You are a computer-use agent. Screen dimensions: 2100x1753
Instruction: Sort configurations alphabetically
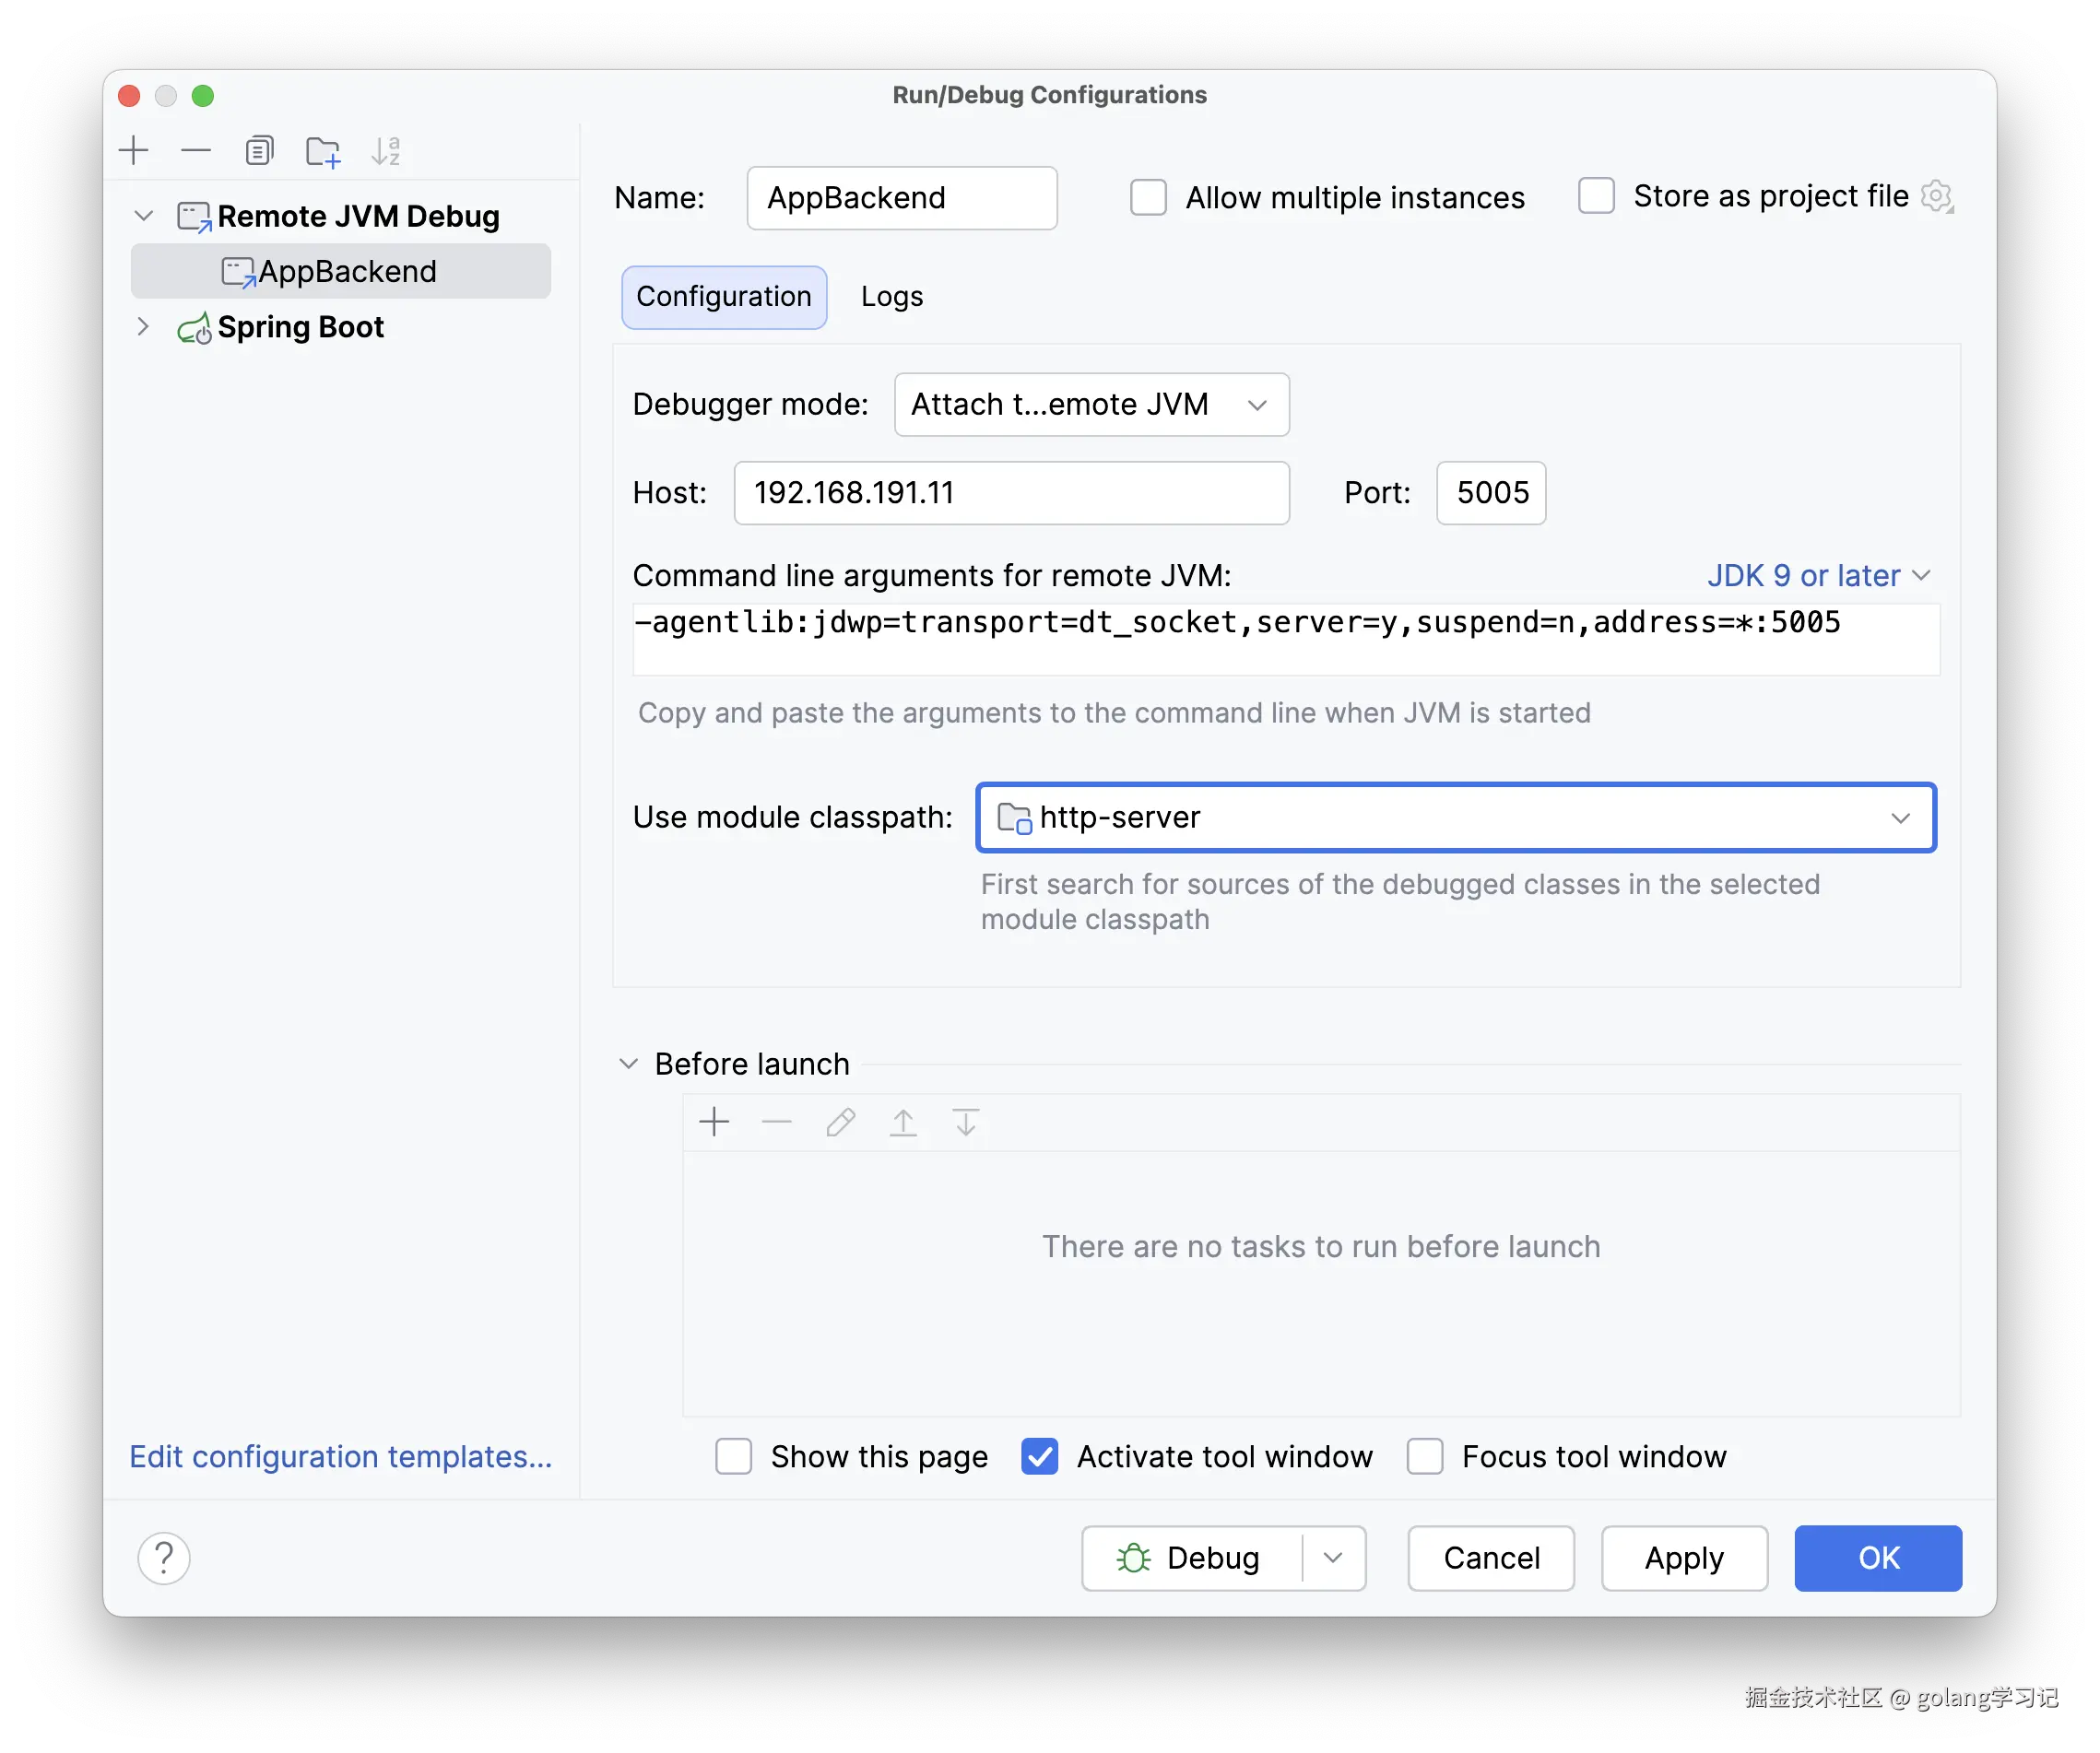[x=387, y=150]
